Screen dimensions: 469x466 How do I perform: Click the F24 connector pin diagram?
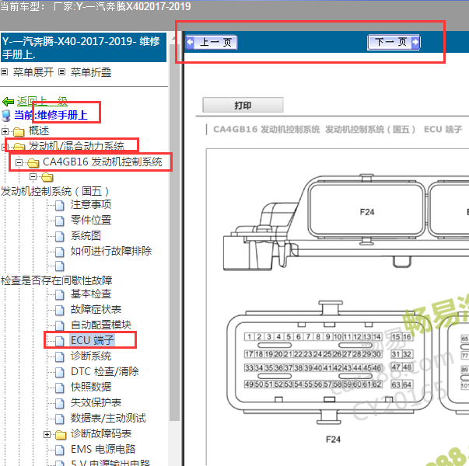point(329,363)
